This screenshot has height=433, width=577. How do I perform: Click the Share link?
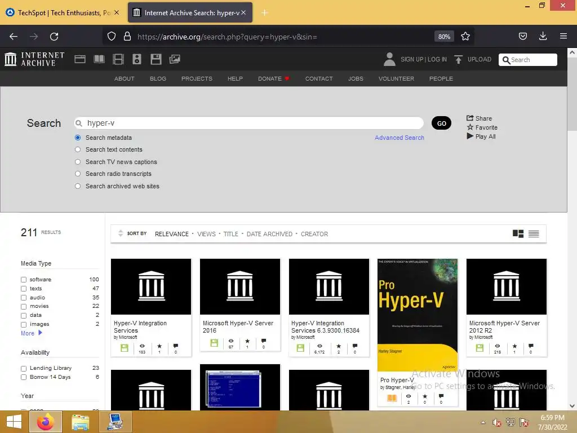(479, 118)
